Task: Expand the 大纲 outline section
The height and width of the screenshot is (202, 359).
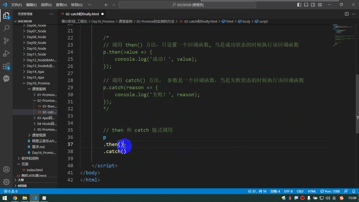Action: pyautogui.click(x=35, y=180)
